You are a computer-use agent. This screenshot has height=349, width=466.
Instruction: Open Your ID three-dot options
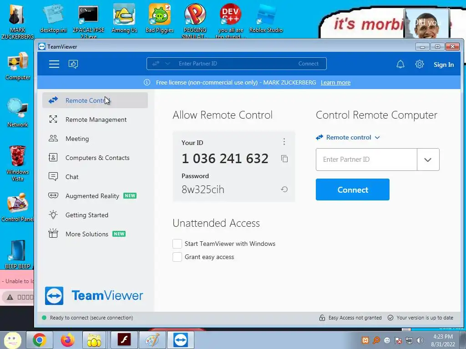click(x=284, y=142)
